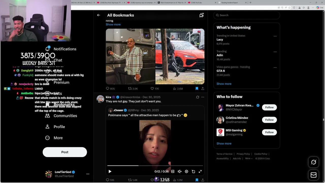Reply to the post with 516 comments

point(110,180)
